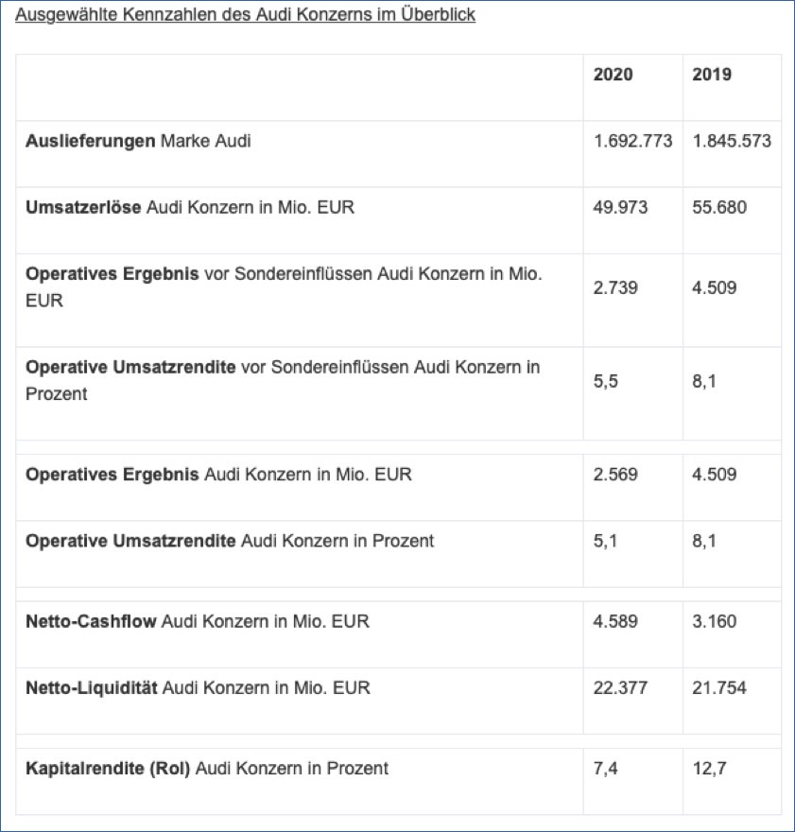Select the net liquidity value 21.754
795x832 pixels.
(x=719, y=688)
